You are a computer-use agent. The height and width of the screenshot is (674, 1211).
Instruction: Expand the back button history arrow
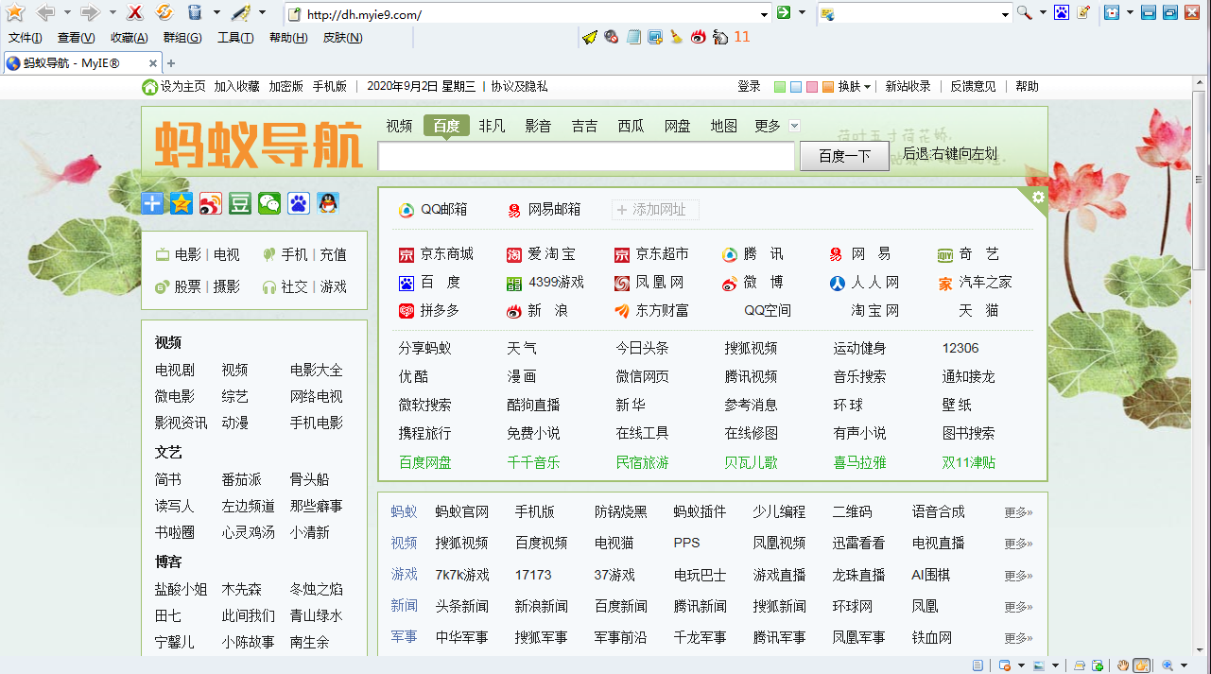(67, 12)
